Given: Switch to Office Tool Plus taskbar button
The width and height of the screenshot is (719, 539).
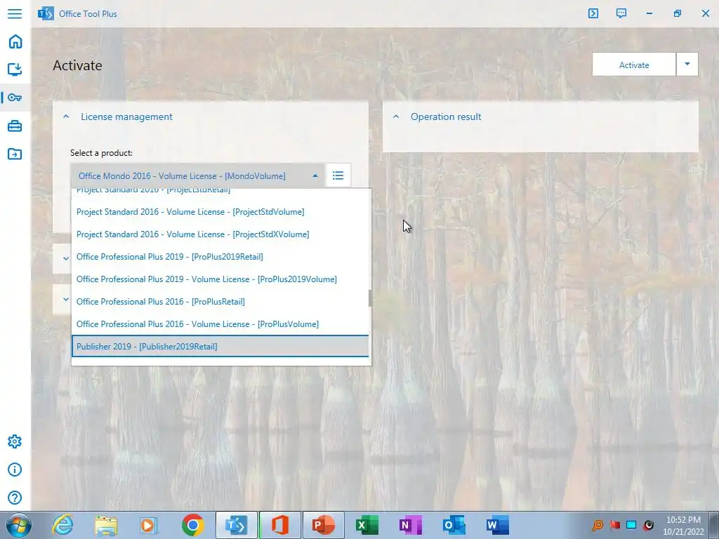Looking at the screenshot, I should pos(236,525).
